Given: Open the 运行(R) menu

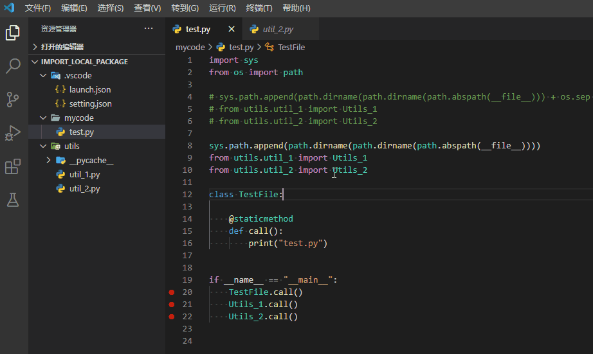Looking at the screenshot, I should coord(223,8).
